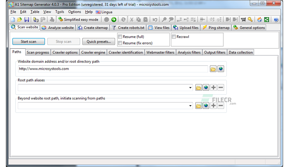Open the Crawler options sub-tab
The height and width of the screenshot is (167, 289).
[65, 52]
